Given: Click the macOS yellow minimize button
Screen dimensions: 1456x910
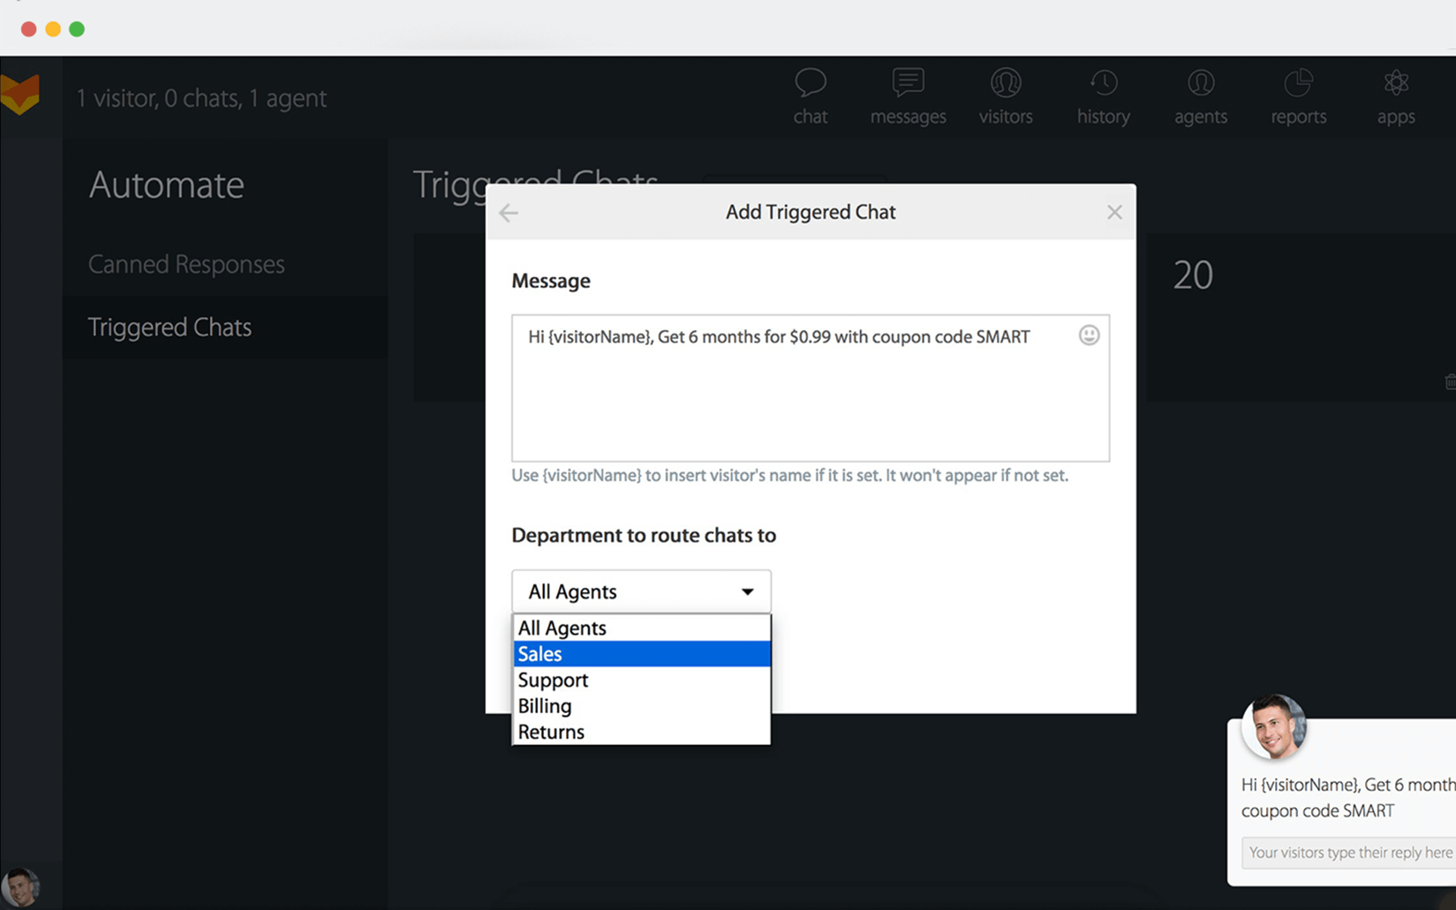Looking at the screenshot, I should tap(53, 29).
